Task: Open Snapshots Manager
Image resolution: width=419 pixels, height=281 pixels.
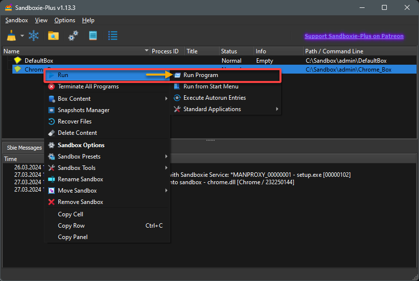Action: (107, 110)
